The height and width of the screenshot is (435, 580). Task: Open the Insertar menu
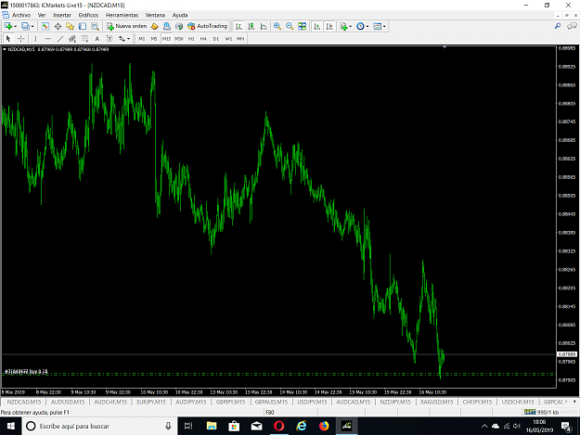(x=62, y=15)
